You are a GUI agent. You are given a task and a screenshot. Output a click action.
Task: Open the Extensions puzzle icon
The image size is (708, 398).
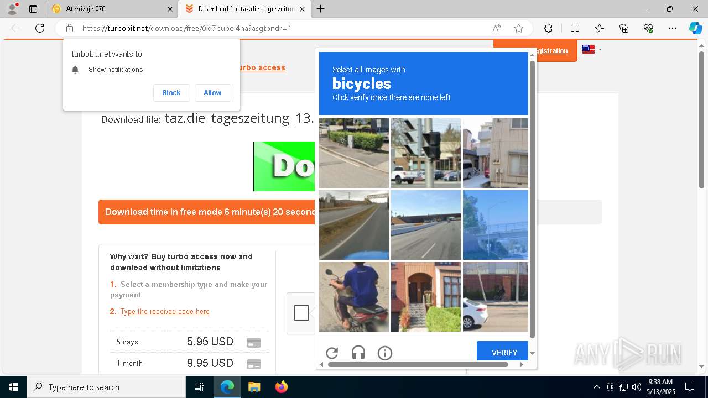tap(548, 28)
